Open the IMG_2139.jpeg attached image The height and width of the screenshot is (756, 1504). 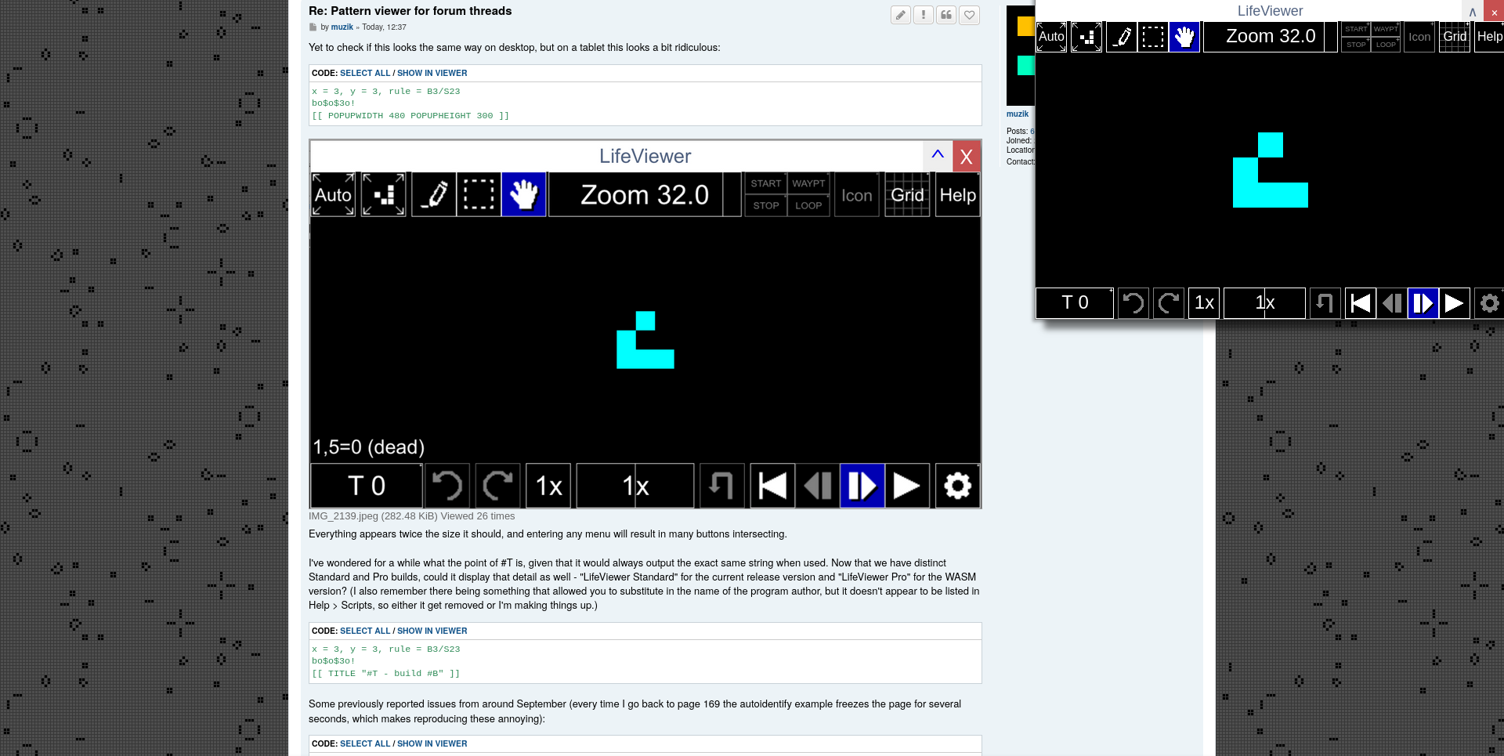(645, 324)
